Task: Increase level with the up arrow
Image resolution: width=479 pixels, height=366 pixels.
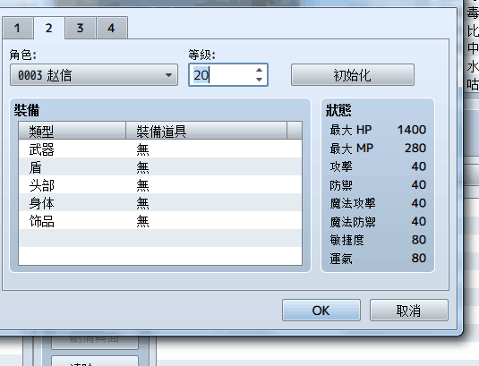Action: (259, 70)
